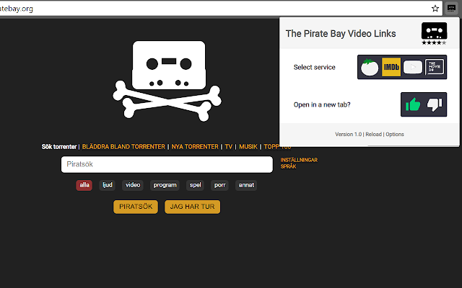Screen dimensions: 462x288
Task: Open the MUSIK navigation link
Action: coord(248,147)
